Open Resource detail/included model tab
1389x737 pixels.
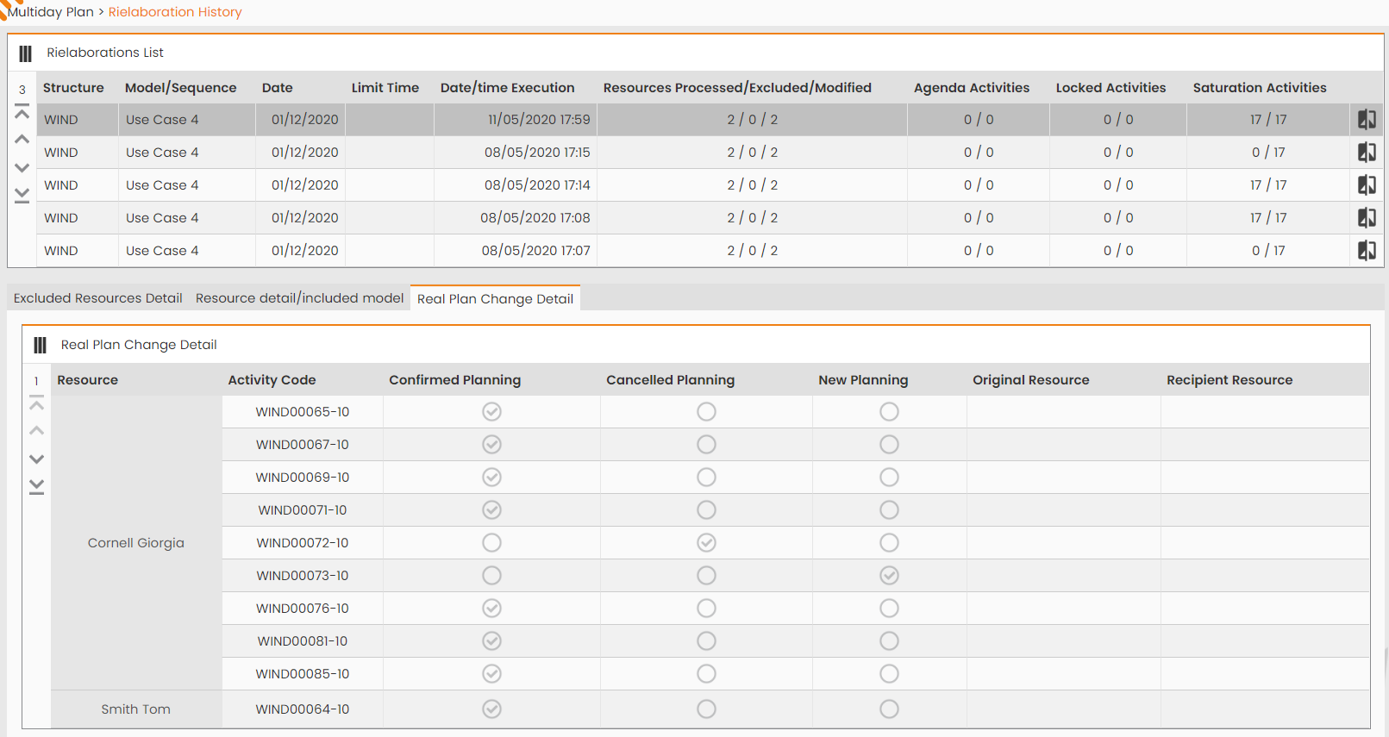tap(299, 298)
